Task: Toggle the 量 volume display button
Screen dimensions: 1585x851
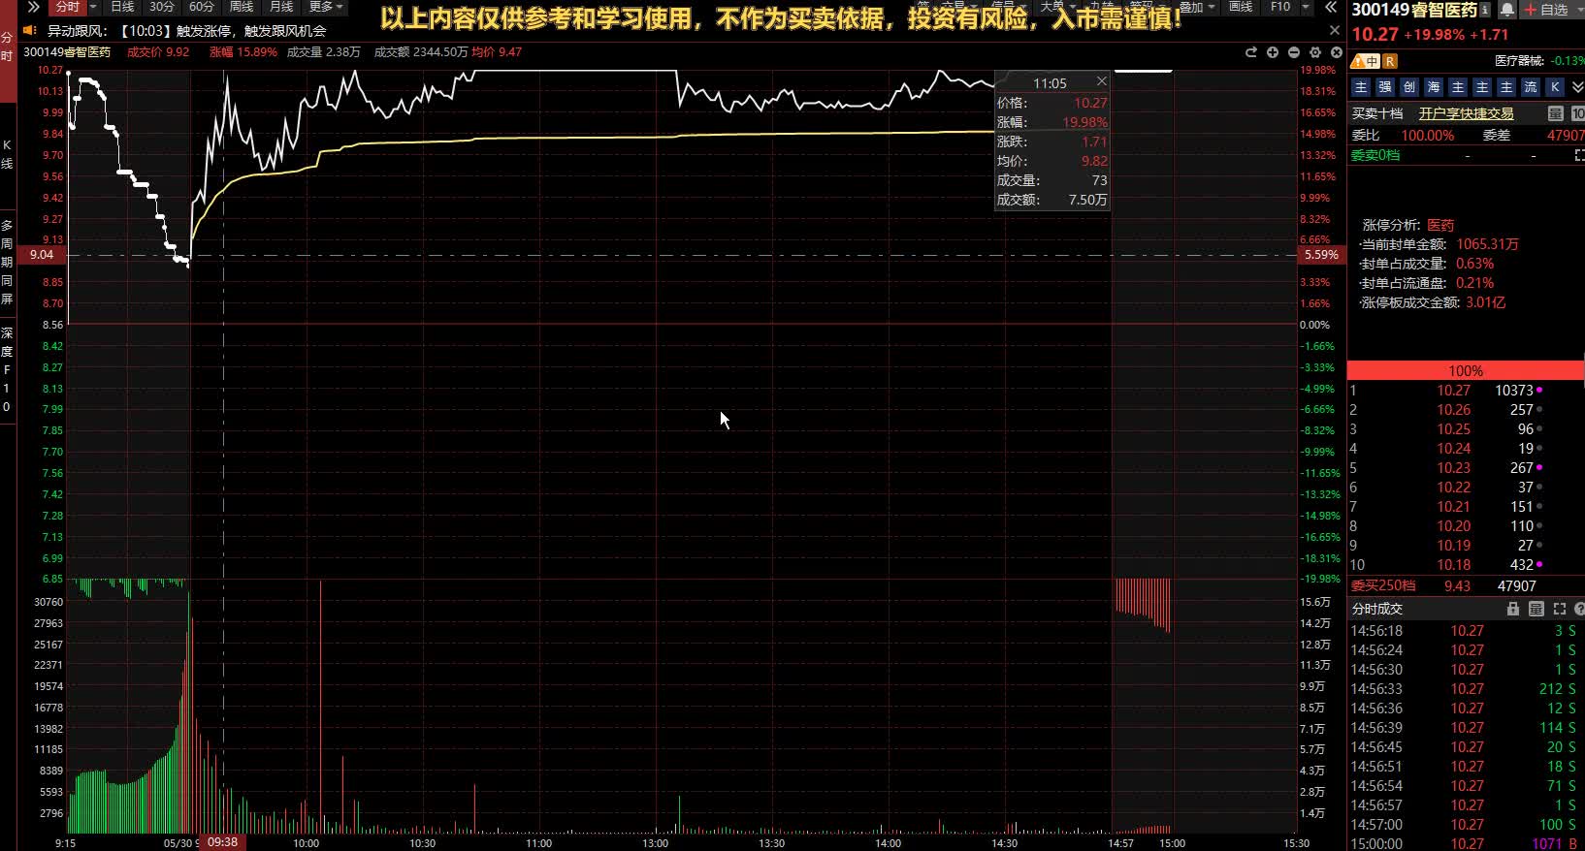Action: coord(1555,113)
